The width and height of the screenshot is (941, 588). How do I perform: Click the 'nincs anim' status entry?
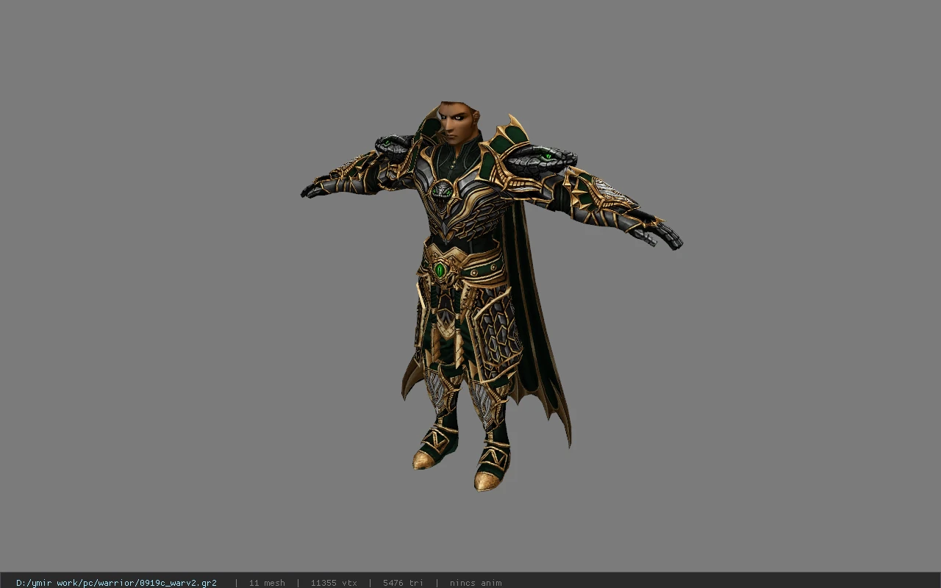coord(476,583)
